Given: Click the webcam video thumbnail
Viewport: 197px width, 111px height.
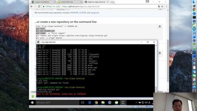Looking at the screenshot, I should (175, 102).
